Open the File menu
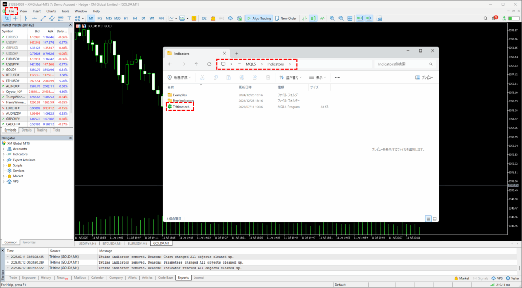 point(11,11)
